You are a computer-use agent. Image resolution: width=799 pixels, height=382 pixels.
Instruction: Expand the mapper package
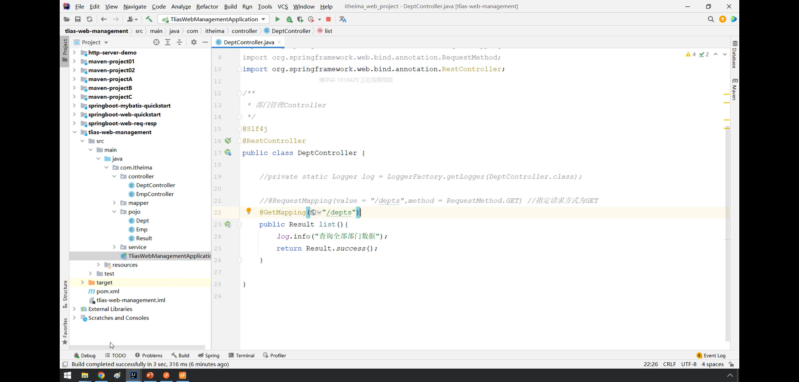point(114,203)
